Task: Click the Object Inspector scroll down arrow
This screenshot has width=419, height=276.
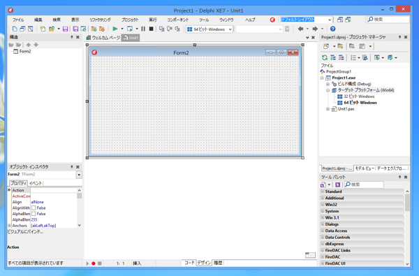Action: [80, 226]
